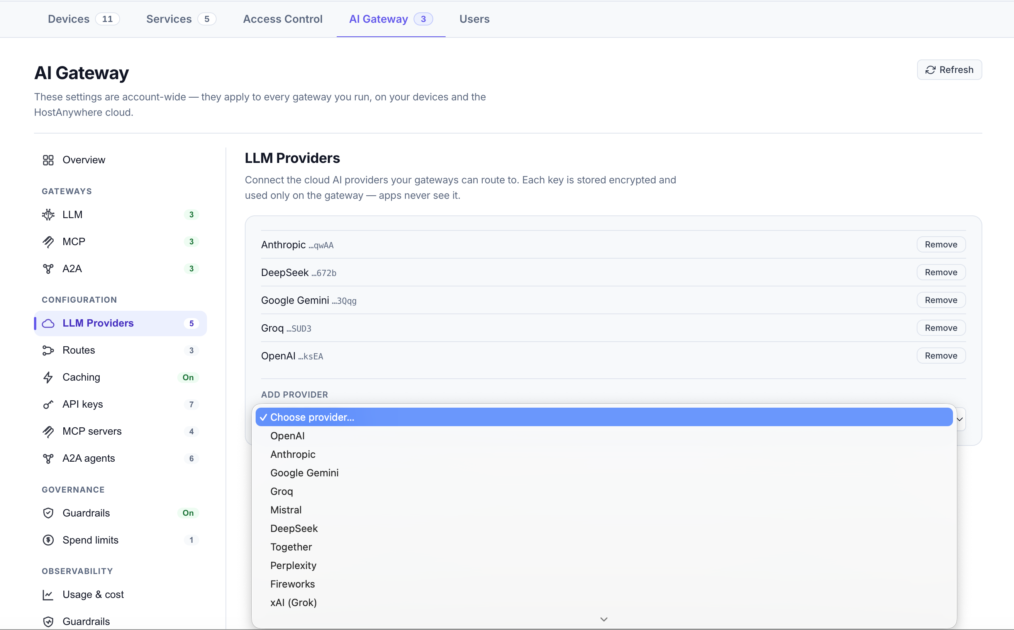Image resolution: width=1014 pixels, height=630 pixels.
Task: Select Fireworks from the provider dropdown
Action: tap(604, 584)
